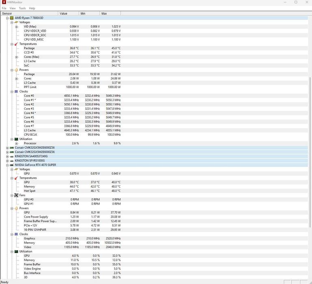Click the Max column header

pyautogui.click(x=110, y=13)
